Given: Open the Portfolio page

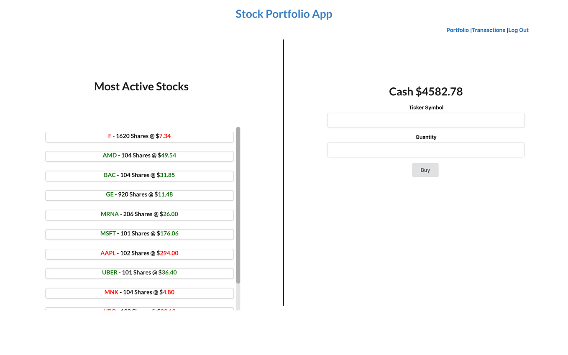Looking at the screenshot, I should point(458,30).
